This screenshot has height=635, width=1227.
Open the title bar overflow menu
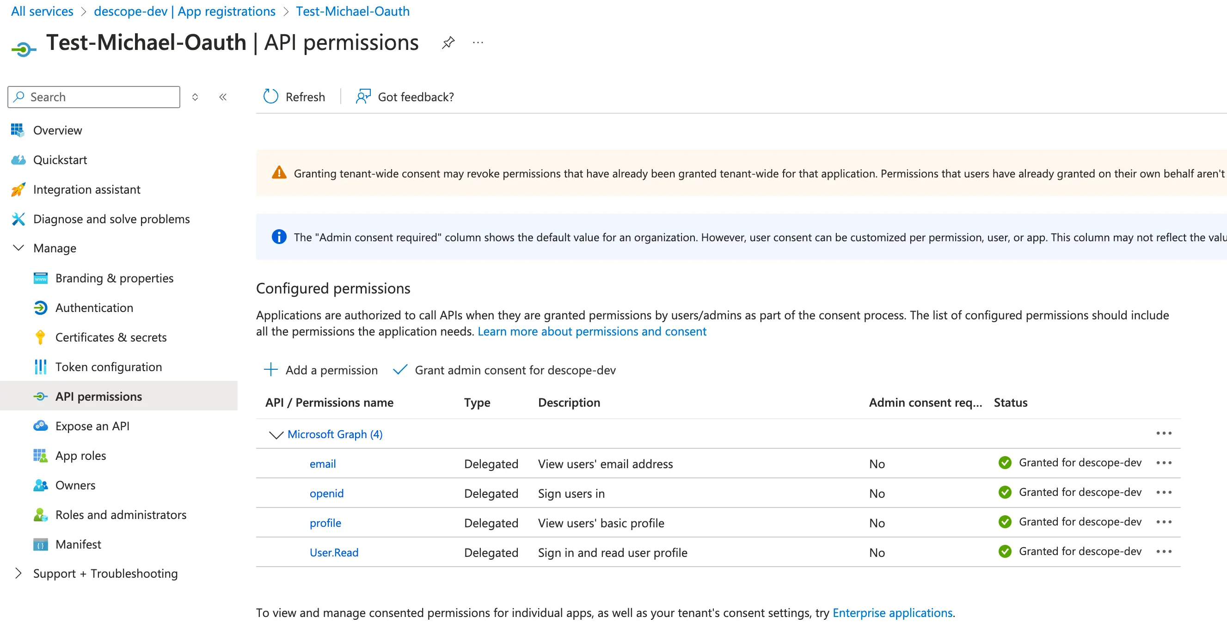coord(478,43)
